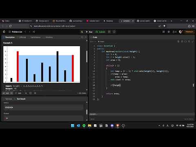This screenshot has height=147, width=196.
Task: Open the user profile avatar
Action: (x=181, y=32)
